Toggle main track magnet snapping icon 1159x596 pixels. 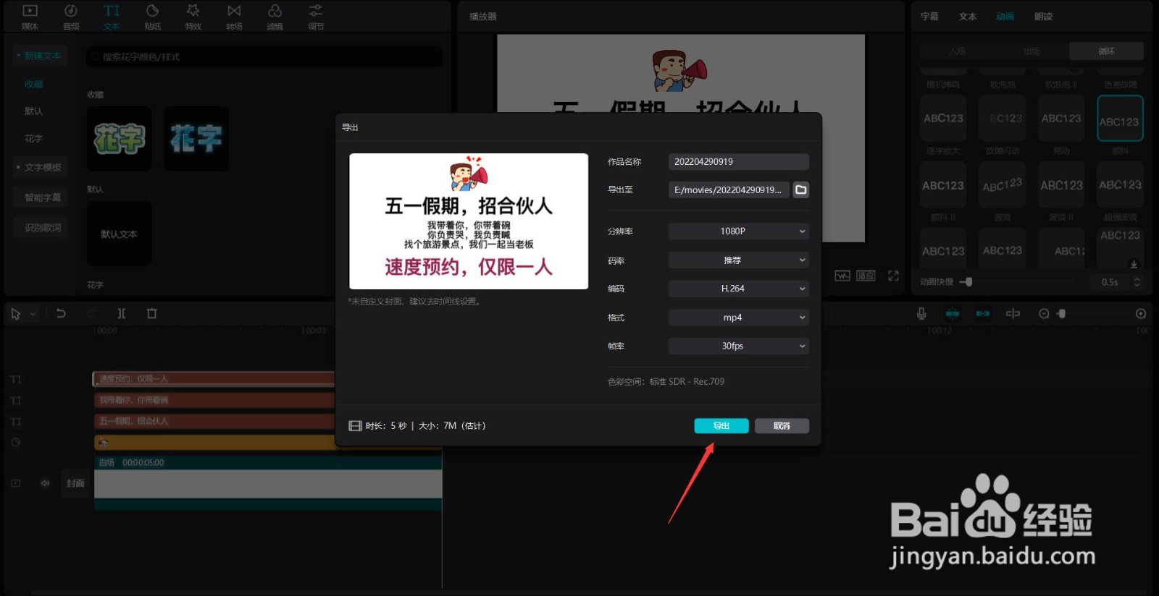[x=953, y=313]
